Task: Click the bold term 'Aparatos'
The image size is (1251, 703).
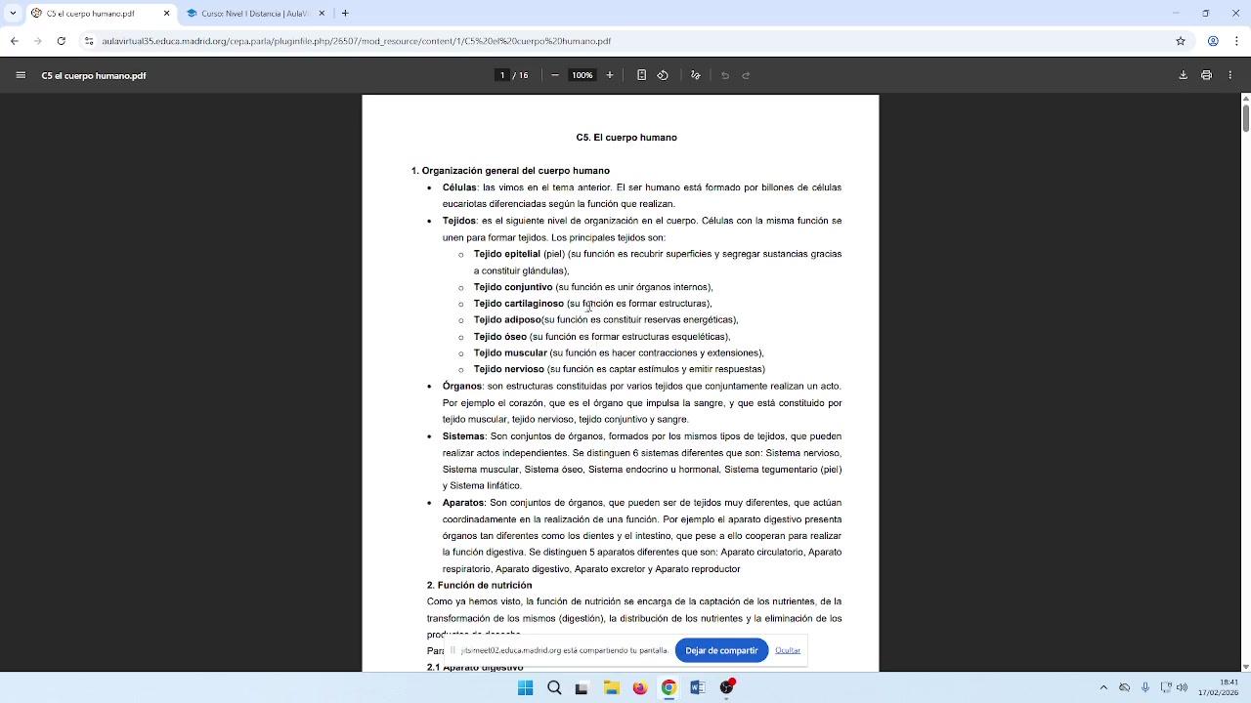Action: click(x=463, y=503)
